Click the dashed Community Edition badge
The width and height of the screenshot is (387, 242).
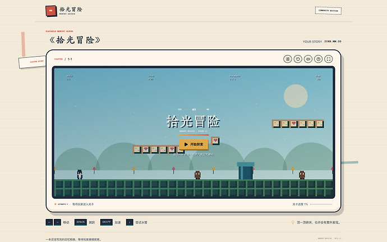[328, 11]
